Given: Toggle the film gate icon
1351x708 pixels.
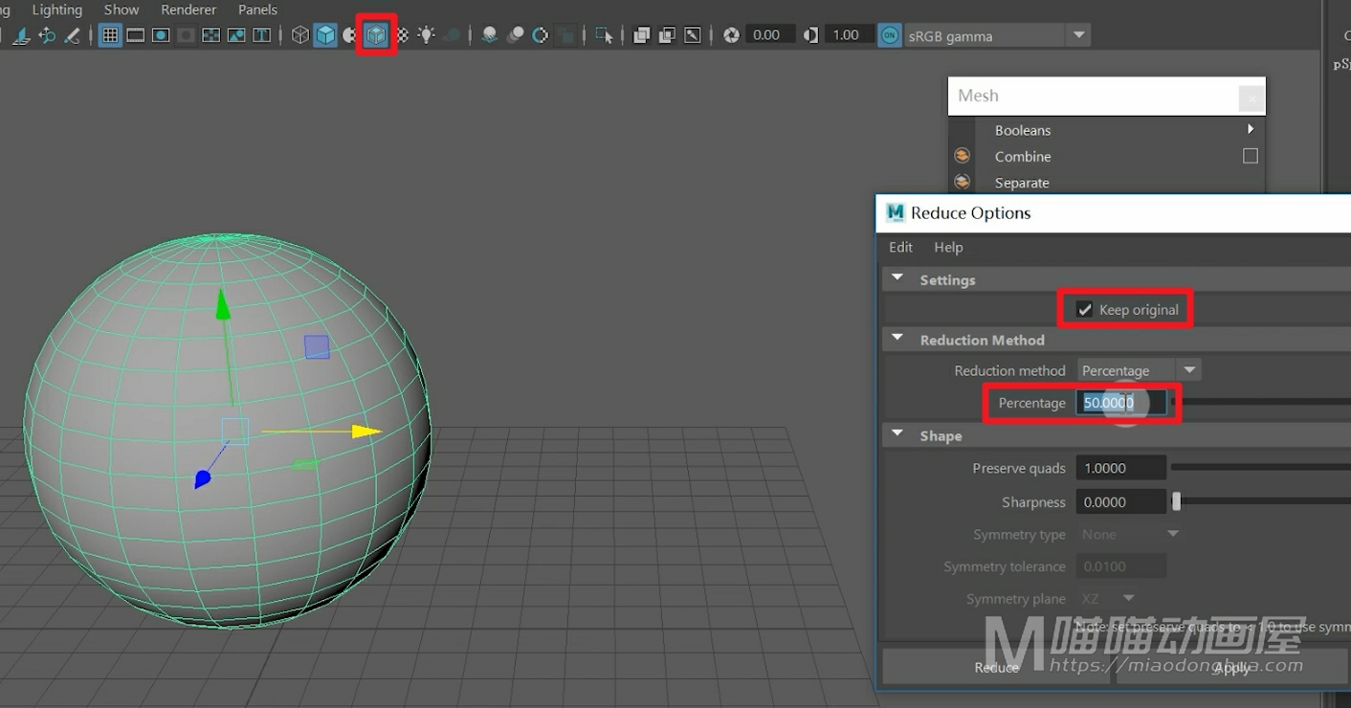Looking at the screenshot, I should (x=136, y=35).
